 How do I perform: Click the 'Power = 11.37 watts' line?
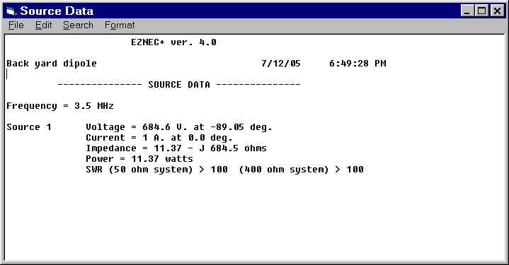click(x=139, y=159)
